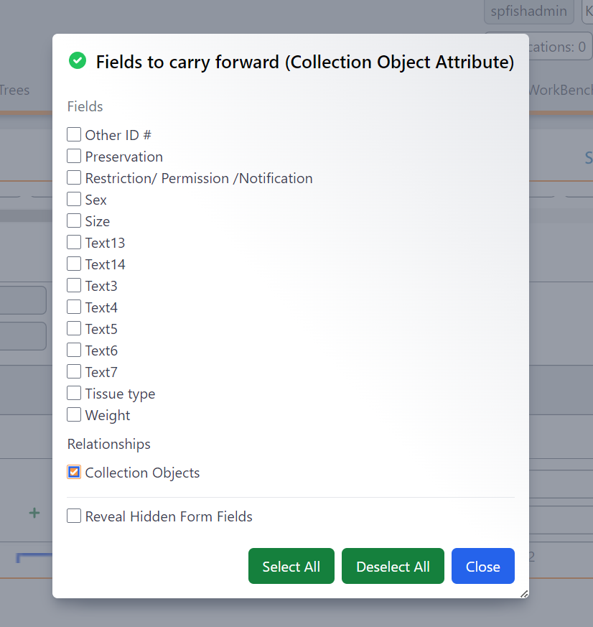Screen dimensions: 593x627
Task: Enable Restriction/ Permission /Notification field
Action: (73, 177)
